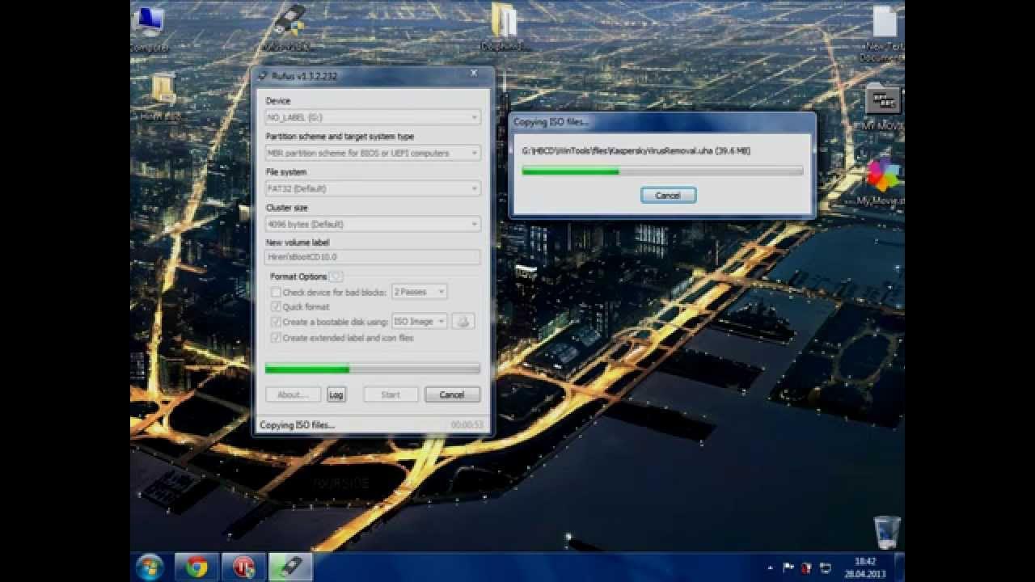Open the Rufus Log button

point(336,394)
